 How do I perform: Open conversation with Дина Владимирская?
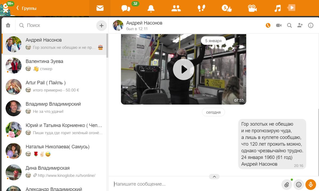point(54,172)
